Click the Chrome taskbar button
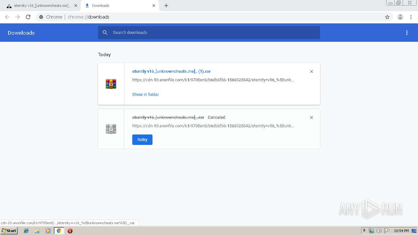This screenshot has height=235, width=418. [x=59, y=231]
